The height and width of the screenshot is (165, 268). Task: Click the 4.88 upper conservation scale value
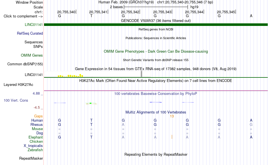pos(36,93)
